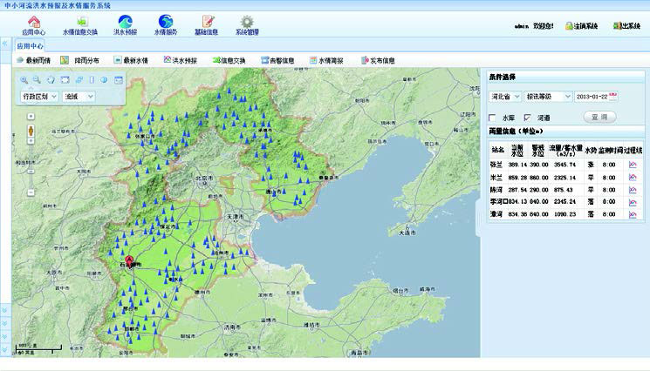Image resolution: width=650 pixels, height=371 pixels.
Task: Select the pan hand map tool
Action: [x=51, y=80]
